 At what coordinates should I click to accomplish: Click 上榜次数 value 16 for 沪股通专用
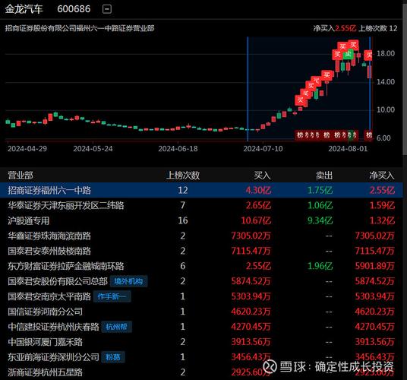pyautogui.click(x=183, y=220)
